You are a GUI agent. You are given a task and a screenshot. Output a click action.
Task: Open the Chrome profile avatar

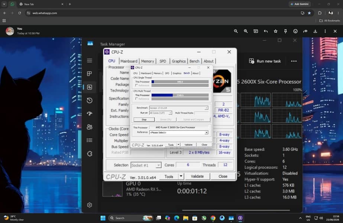tap(330, 13)
